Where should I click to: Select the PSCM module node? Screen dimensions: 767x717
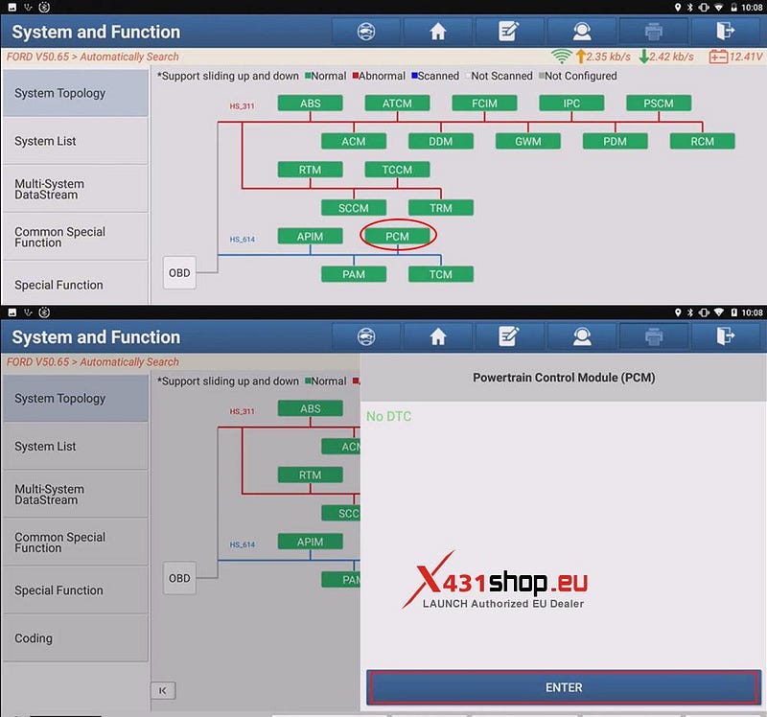[x=659, y=104]
